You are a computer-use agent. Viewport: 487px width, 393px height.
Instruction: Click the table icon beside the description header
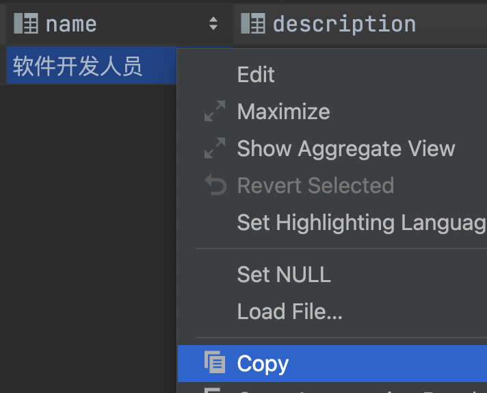click(x=253, y=24)
